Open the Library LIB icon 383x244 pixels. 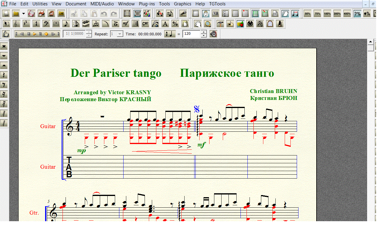pos(61,14)
